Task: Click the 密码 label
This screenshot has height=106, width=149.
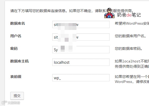Action: (14, 49)
